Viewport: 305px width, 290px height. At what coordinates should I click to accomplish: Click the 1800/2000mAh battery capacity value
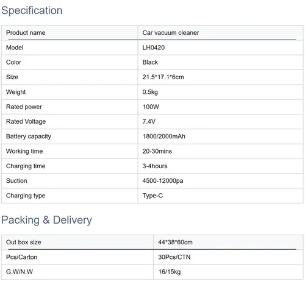click(164, 136)
